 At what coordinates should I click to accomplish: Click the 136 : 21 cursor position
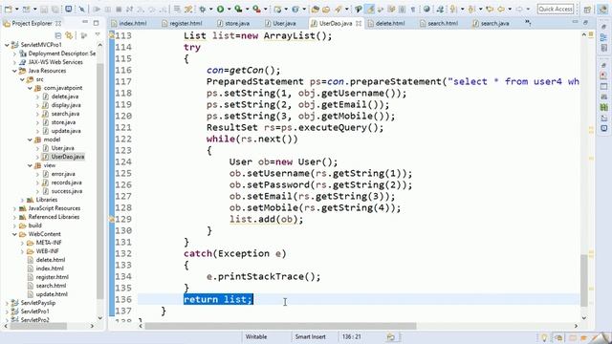351,337
